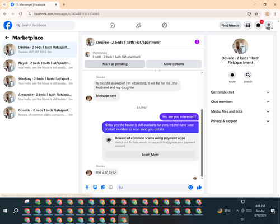Open the emoji picker
The width and height of the screenshot is (280, 224).
click(x=190, y=188)
